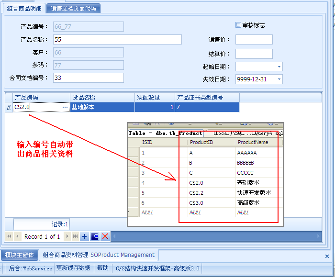Click the 产品名称 input field
335x278 pixels.
point(117,39)
